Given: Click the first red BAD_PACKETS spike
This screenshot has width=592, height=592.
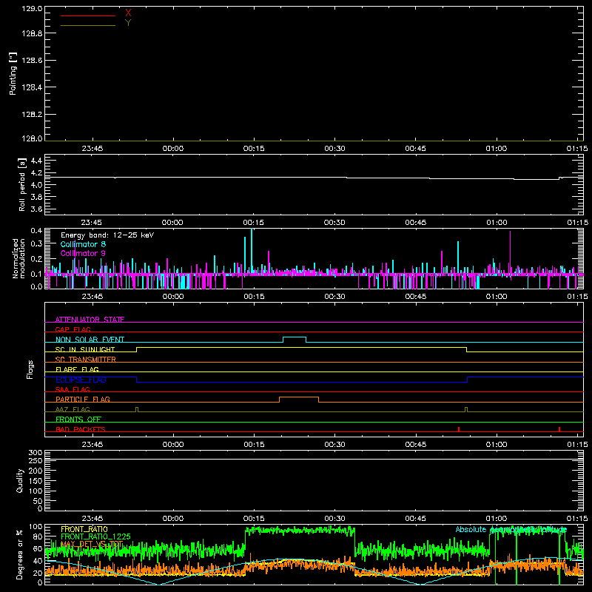Looking at the screenshot, I should coord(459,429).
